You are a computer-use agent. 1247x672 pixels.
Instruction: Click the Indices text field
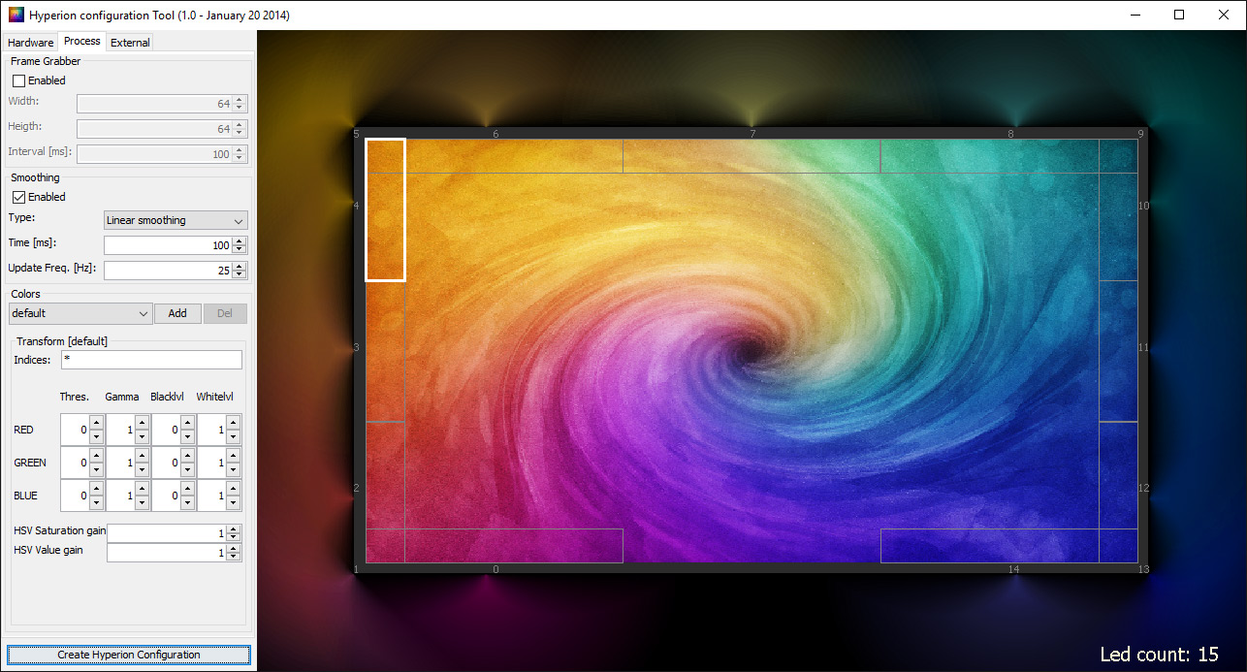pos(151,360)
